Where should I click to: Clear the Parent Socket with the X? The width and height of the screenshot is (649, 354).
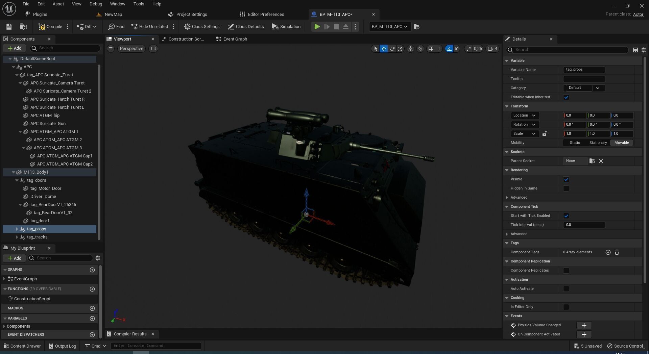click(x=601, y=161)
